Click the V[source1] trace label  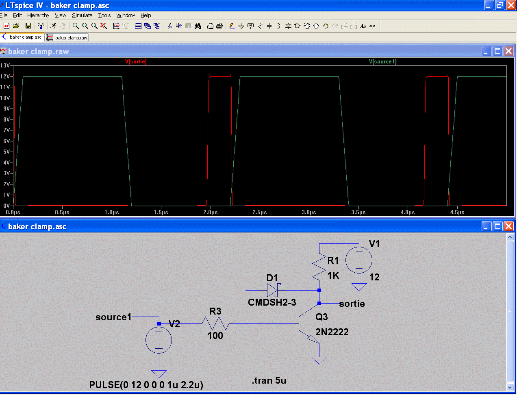[x=382, y=62]
